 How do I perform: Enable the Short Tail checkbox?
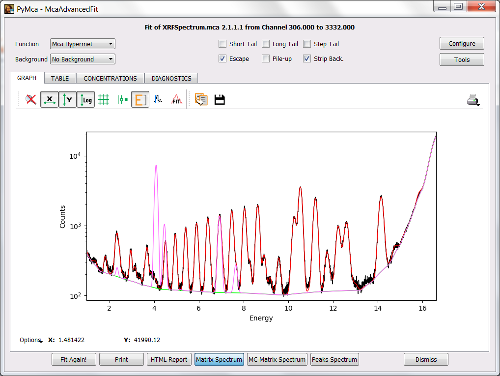(222, 44)
